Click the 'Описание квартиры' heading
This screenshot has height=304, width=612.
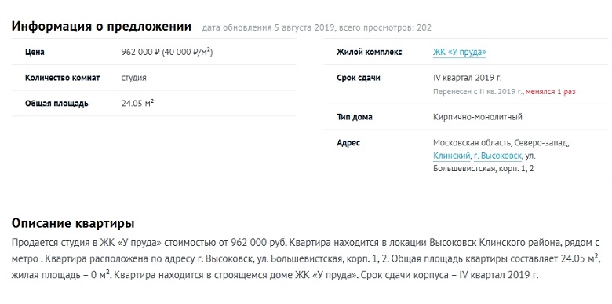[x=73, y=224]
